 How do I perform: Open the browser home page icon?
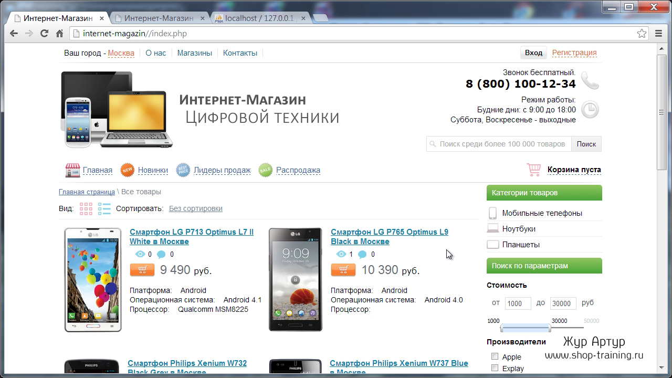coord(59,34)
